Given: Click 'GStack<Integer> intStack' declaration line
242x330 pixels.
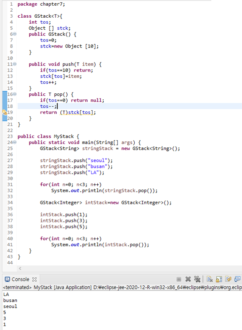Looking at the screenshot, I should 106,203.
